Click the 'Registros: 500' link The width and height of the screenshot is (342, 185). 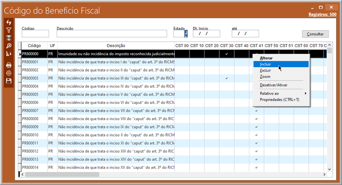[x=322, y=15]
